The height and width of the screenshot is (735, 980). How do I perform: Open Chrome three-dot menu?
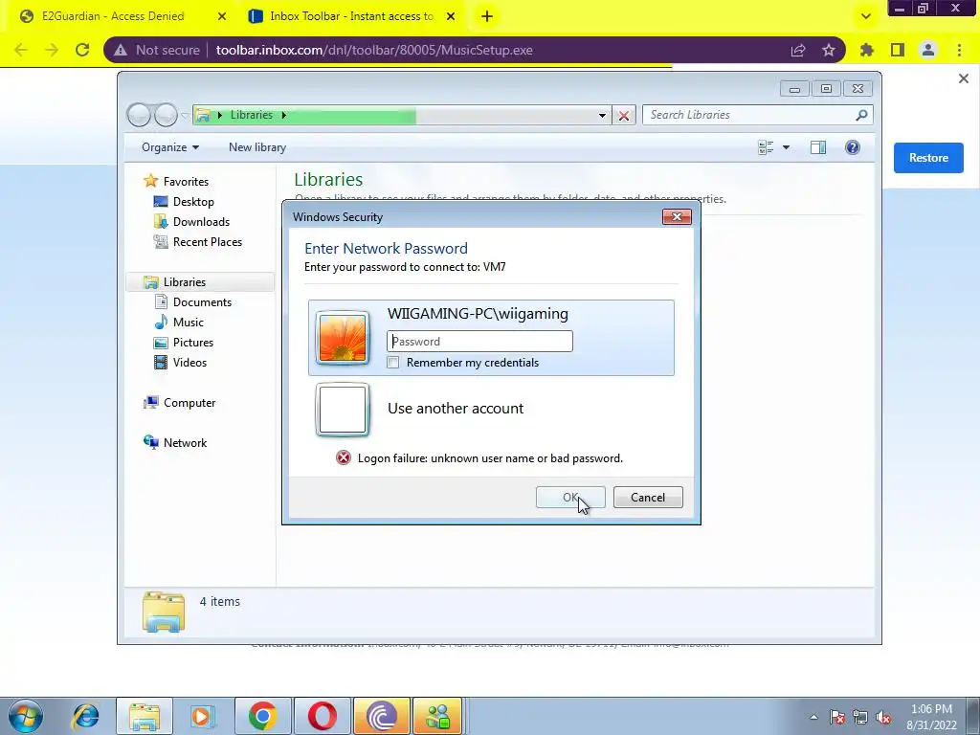(959, 50)
